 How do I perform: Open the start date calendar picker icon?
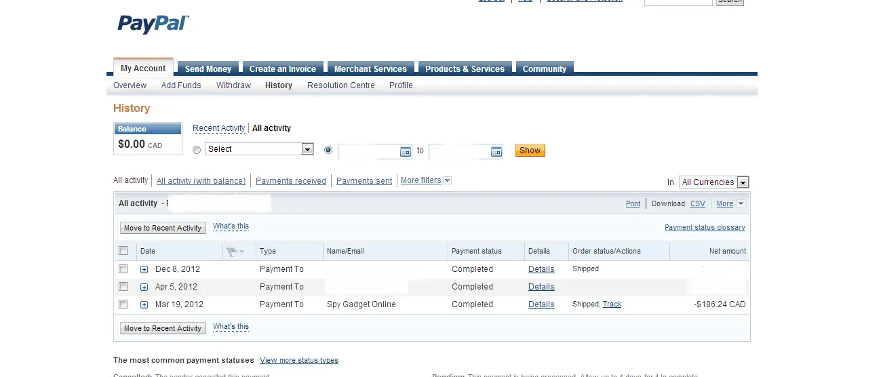tap(406, 151)
